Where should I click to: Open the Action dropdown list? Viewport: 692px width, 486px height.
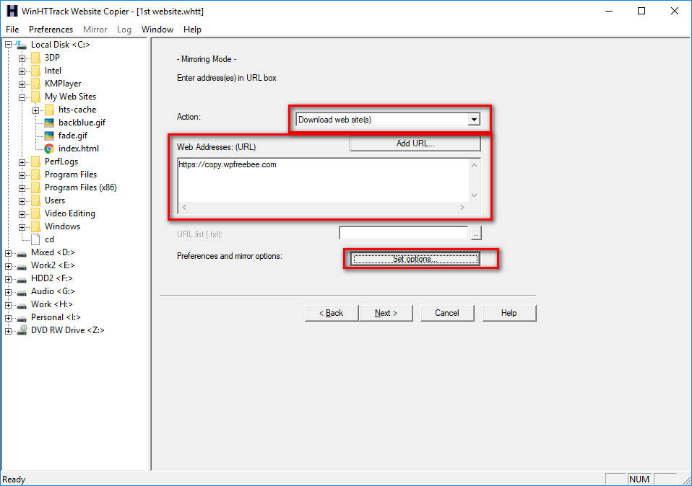[474, 120]
